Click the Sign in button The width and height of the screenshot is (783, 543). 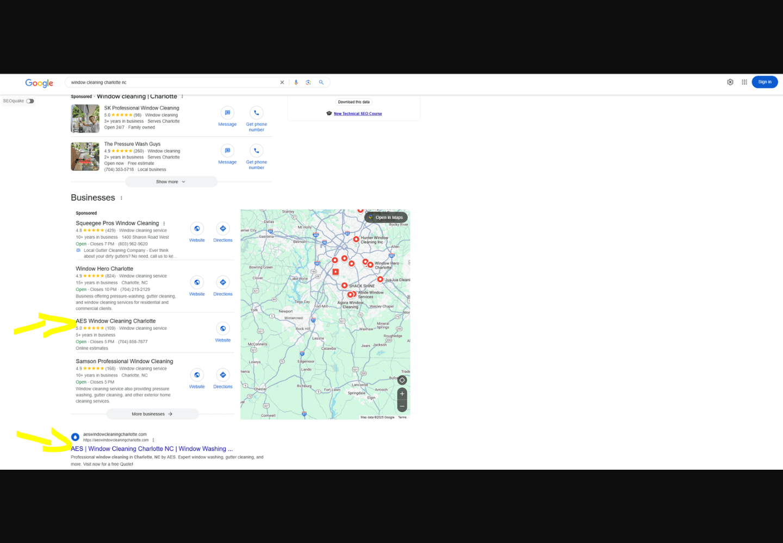(765, 82)
